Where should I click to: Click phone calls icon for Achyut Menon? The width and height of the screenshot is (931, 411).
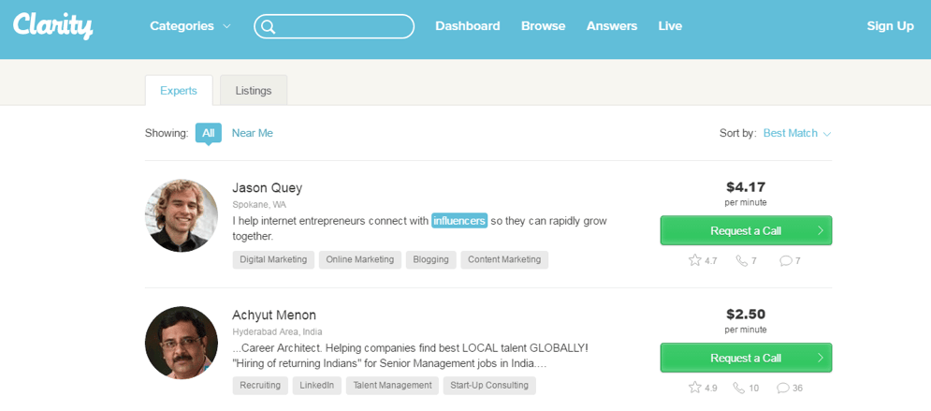click(x=738, y=388)
